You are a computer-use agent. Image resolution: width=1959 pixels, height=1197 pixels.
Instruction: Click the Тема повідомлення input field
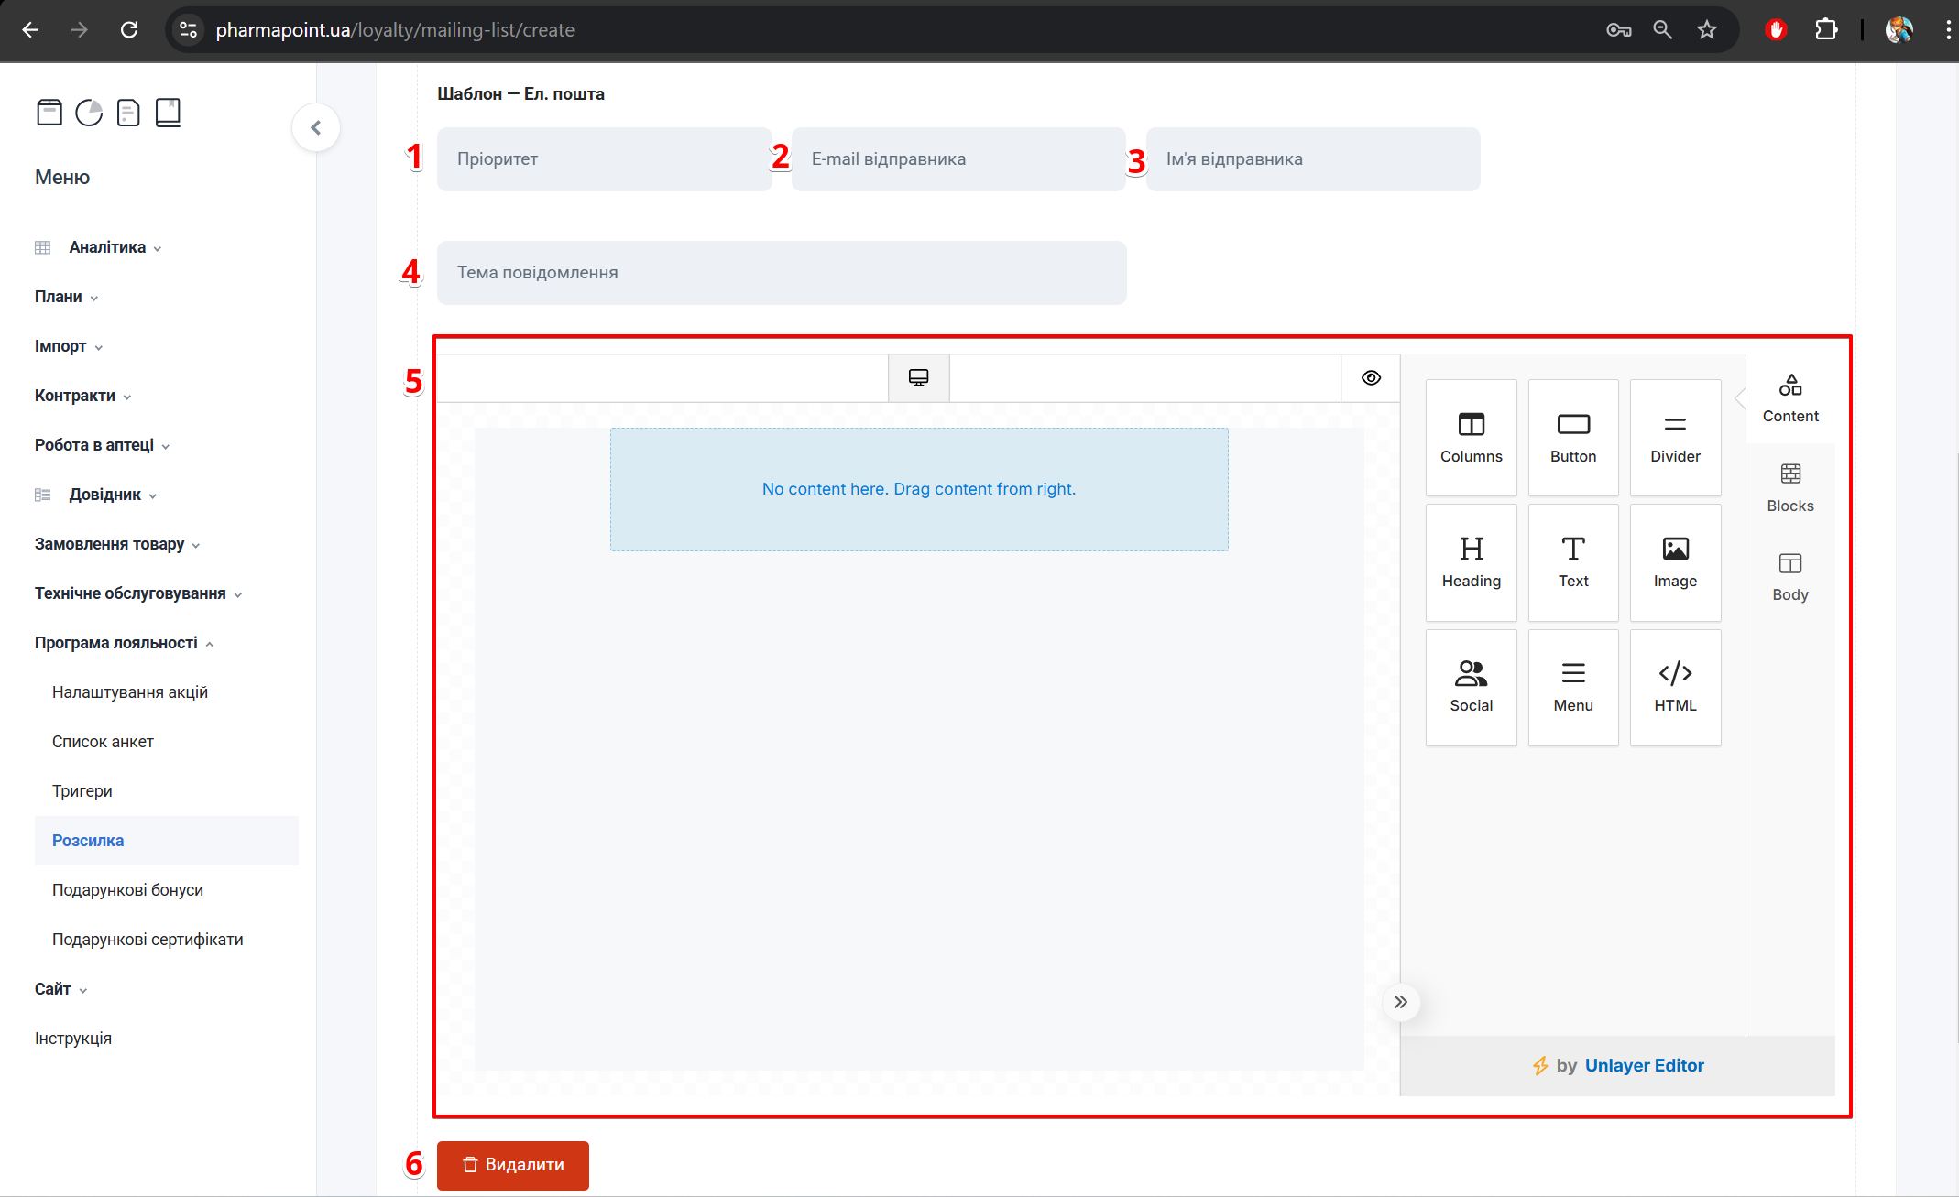tap(781, 273)
